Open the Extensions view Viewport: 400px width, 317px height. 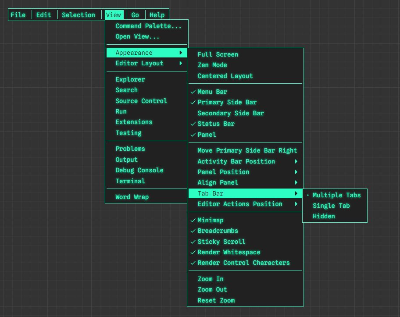coord(146,122)
